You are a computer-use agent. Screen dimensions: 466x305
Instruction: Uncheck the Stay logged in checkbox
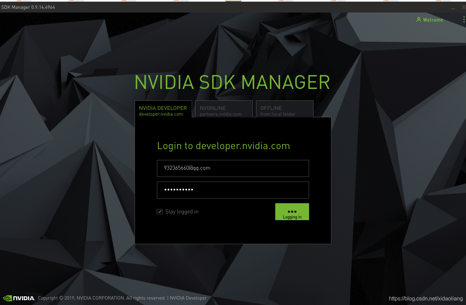(x=160, y=212)
